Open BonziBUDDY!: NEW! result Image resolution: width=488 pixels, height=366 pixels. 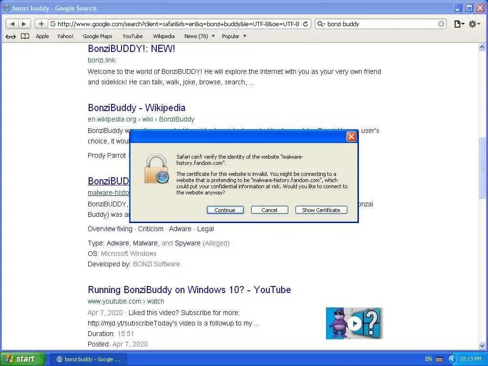132,49
